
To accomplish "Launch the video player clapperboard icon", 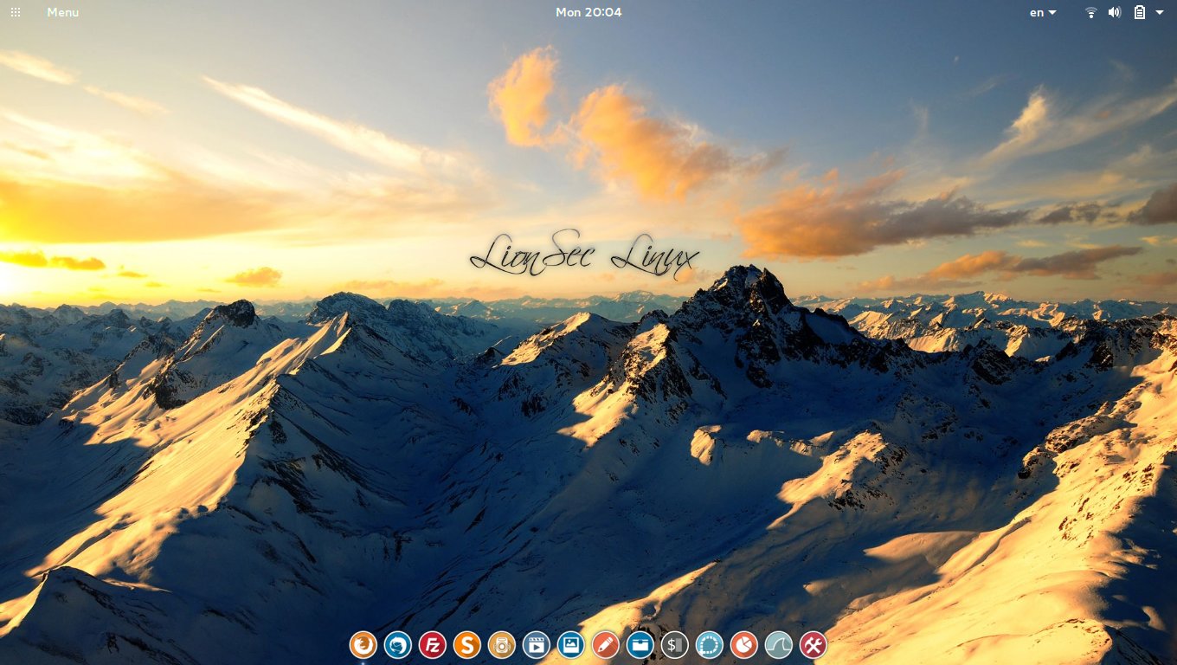I will 537,644.
